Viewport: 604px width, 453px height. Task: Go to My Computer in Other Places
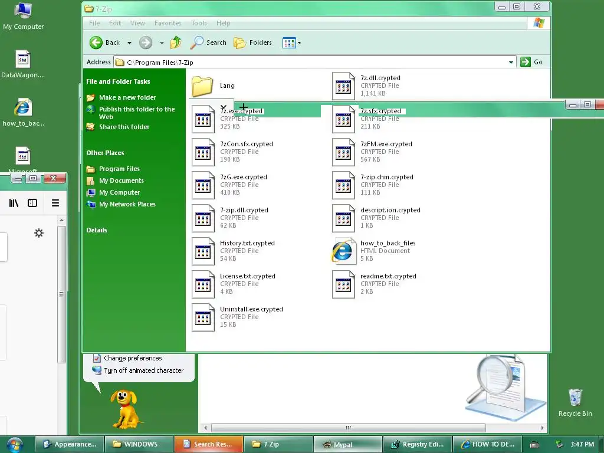(x=119, y=192)
